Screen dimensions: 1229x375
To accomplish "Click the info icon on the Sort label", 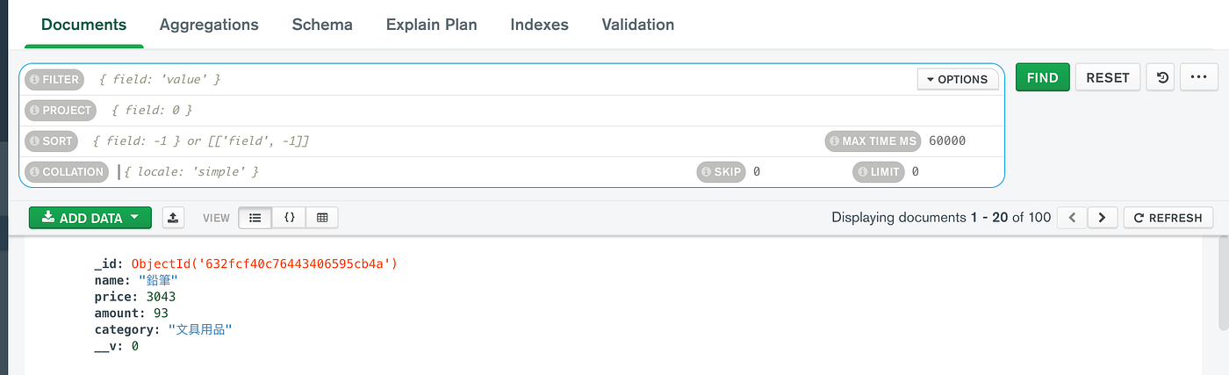I will 35,141.
